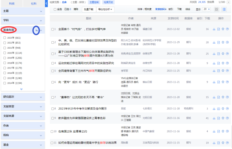Image resolution: width=232 pixels, height=149 pixels.
Task: Sort results by 下载 count
Action: 179,9
